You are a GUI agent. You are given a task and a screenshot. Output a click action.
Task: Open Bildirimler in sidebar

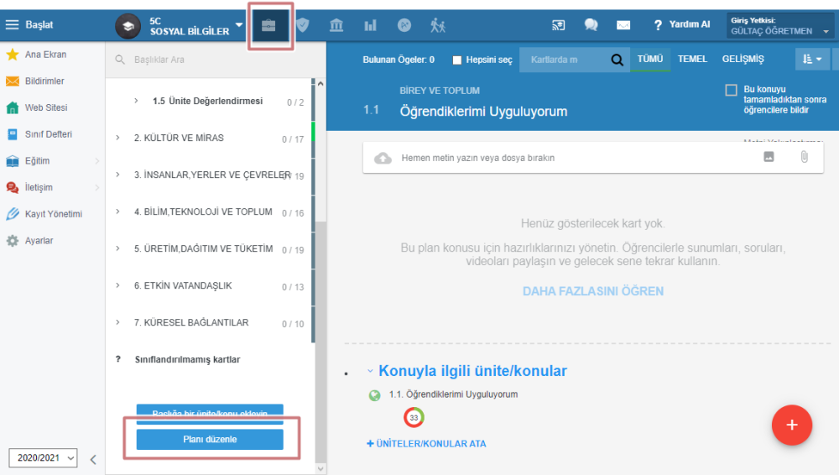coord(35,81)
